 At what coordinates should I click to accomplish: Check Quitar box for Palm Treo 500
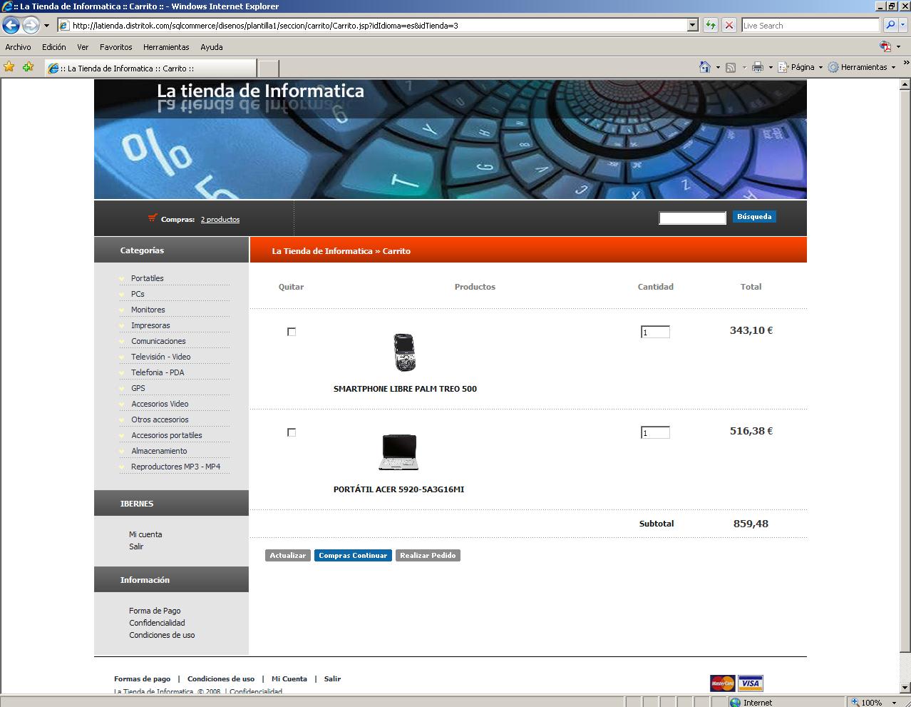(291, 332)
